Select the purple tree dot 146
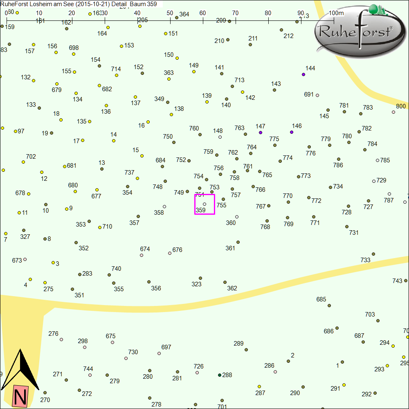This screenshot has height=409, width=409. tap(292, 132)
